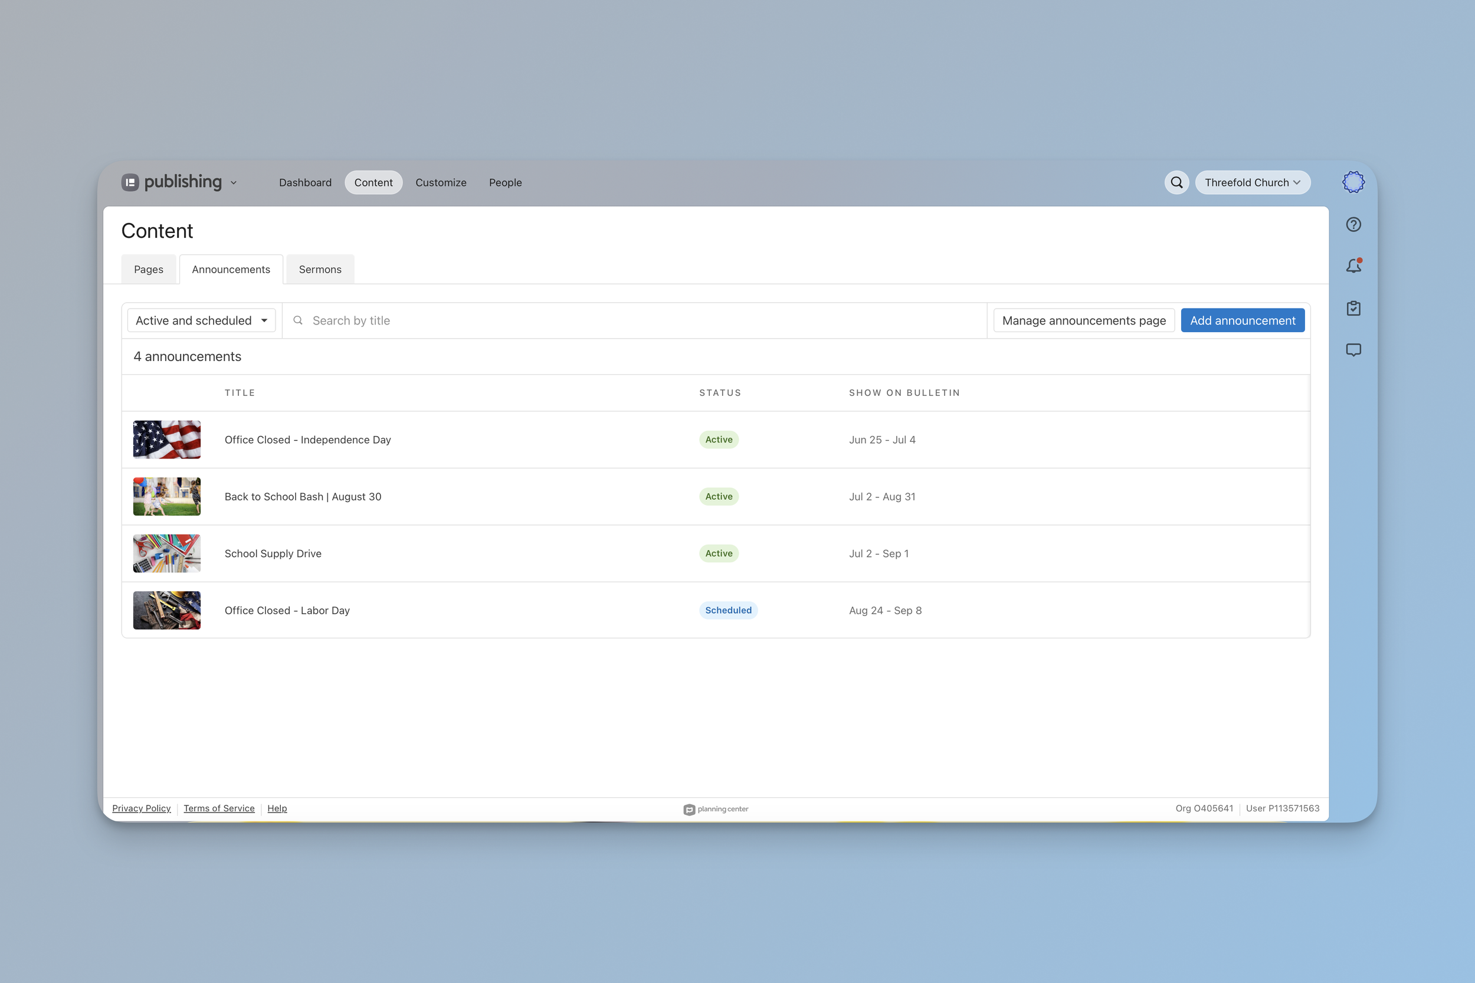
Task: Open the app switcher chevron beside publishing
Action: click(x=234, y=183)
